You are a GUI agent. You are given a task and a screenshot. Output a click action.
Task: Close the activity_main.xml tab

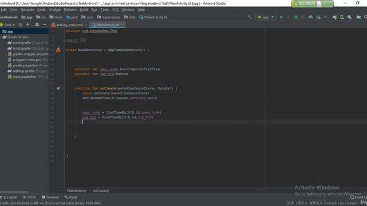[x=86, y=25]
